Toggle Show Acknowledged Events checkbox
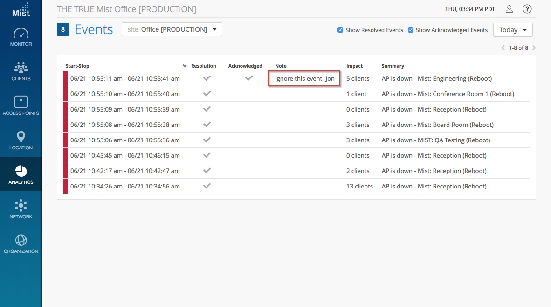The height and width of the screenshot is (307, 551). coord(411,30)
